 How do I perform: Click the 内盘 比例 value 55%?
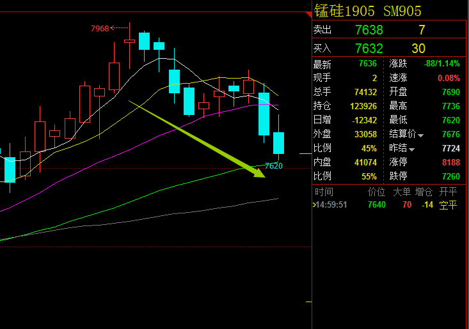coord(369,176)
